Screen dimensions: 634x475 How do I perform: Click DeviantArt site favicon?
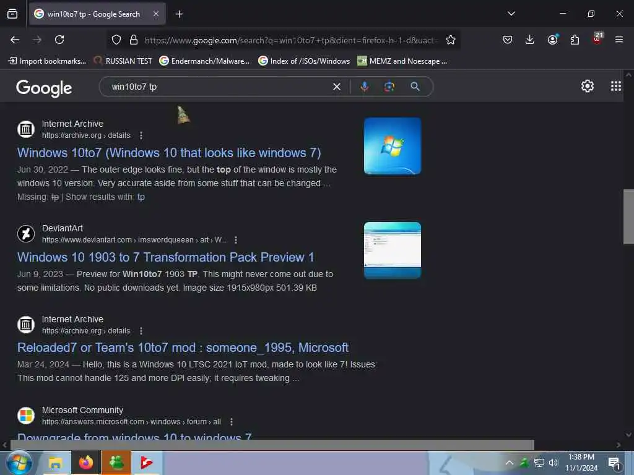(26, 234)
